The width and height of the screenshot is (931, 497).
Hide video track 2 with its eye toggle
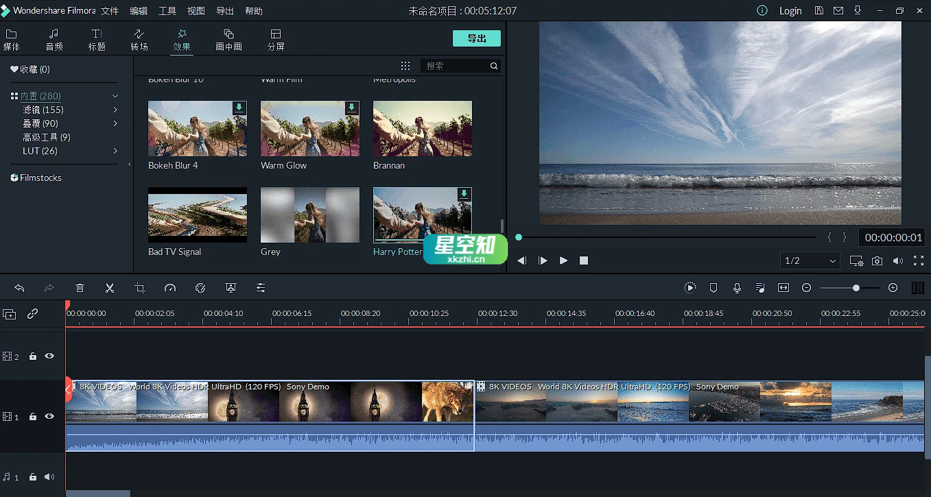[48, 356]
